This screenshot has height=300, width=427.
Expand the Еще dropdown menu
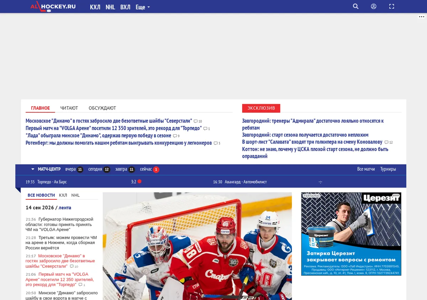pyautogui.click(x=143, y=7)
